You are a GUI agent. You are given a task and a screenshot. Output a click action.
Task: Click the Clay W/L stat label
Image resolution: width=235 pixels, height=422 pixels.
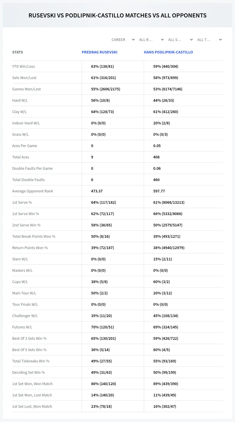[x=19, y=112]
